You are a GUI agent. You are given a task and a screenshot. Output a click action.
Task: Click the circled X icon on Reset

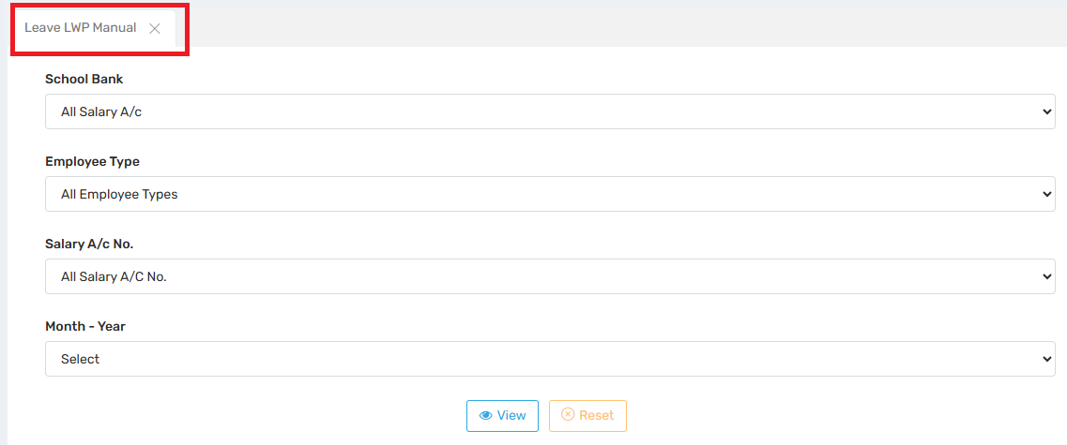point(567,416)
